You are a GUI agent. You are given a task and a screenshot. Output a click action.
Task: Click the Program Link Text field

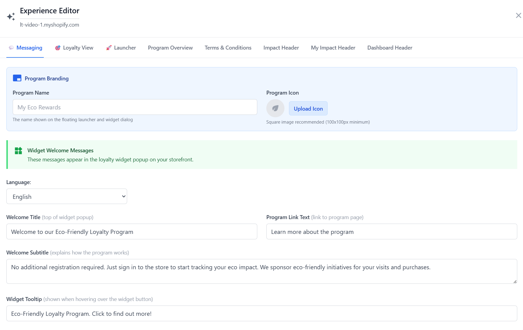(391, 231)
